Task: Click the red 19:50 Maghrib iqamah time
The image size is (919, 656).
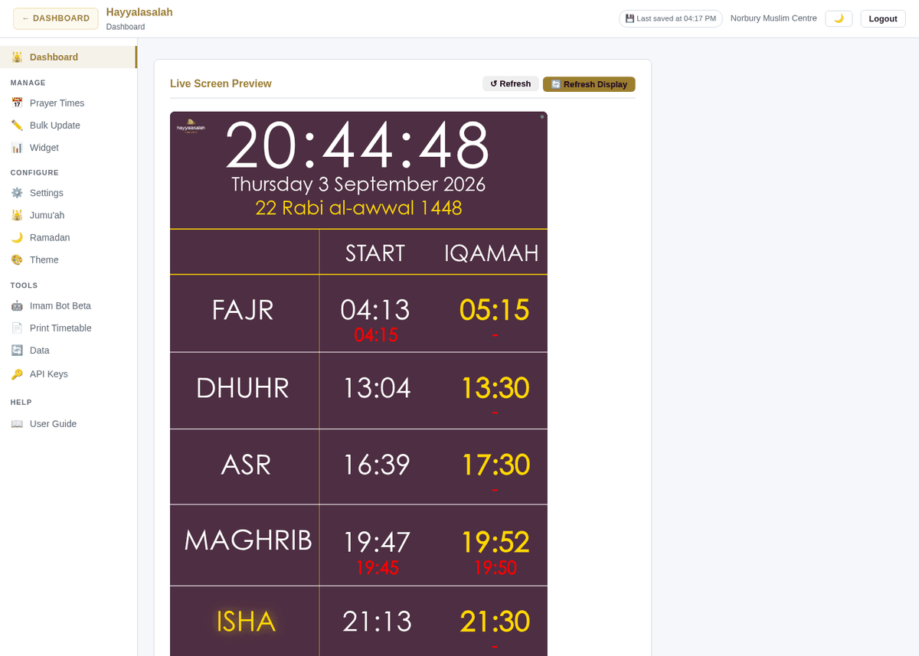Action: point(495,568)
